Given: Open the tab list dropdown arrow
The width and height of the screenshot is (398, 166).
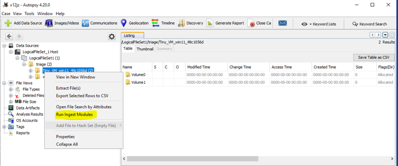Looking at the screenshot, I should coord(385,35).
